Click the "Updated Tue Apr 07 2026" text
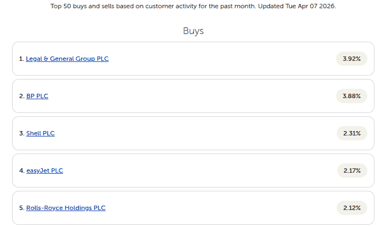The image size is (386, 227). pos(298,5)
